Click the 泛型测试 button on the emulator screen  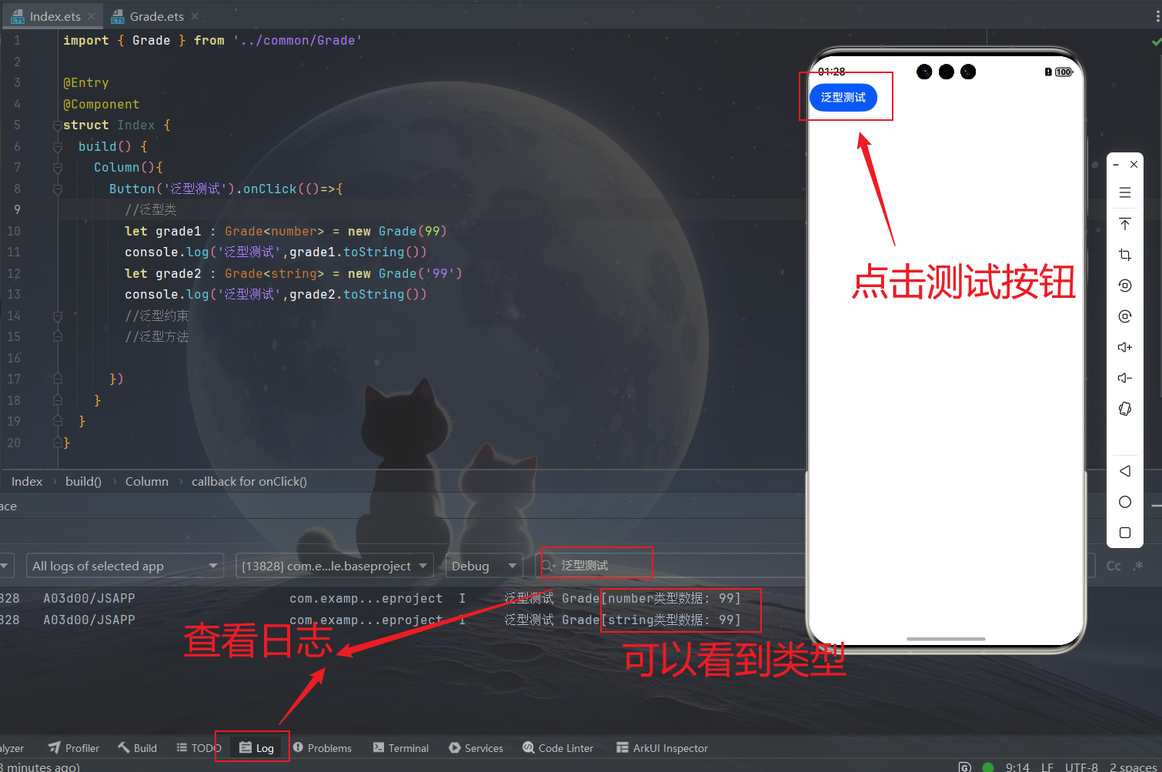click(843, 98)
